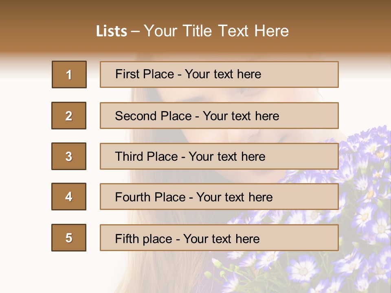Image resolution: width=391 pixels, height=293 pixels.
Task: Click the number 1 box
Action: [x=69, y=74]
